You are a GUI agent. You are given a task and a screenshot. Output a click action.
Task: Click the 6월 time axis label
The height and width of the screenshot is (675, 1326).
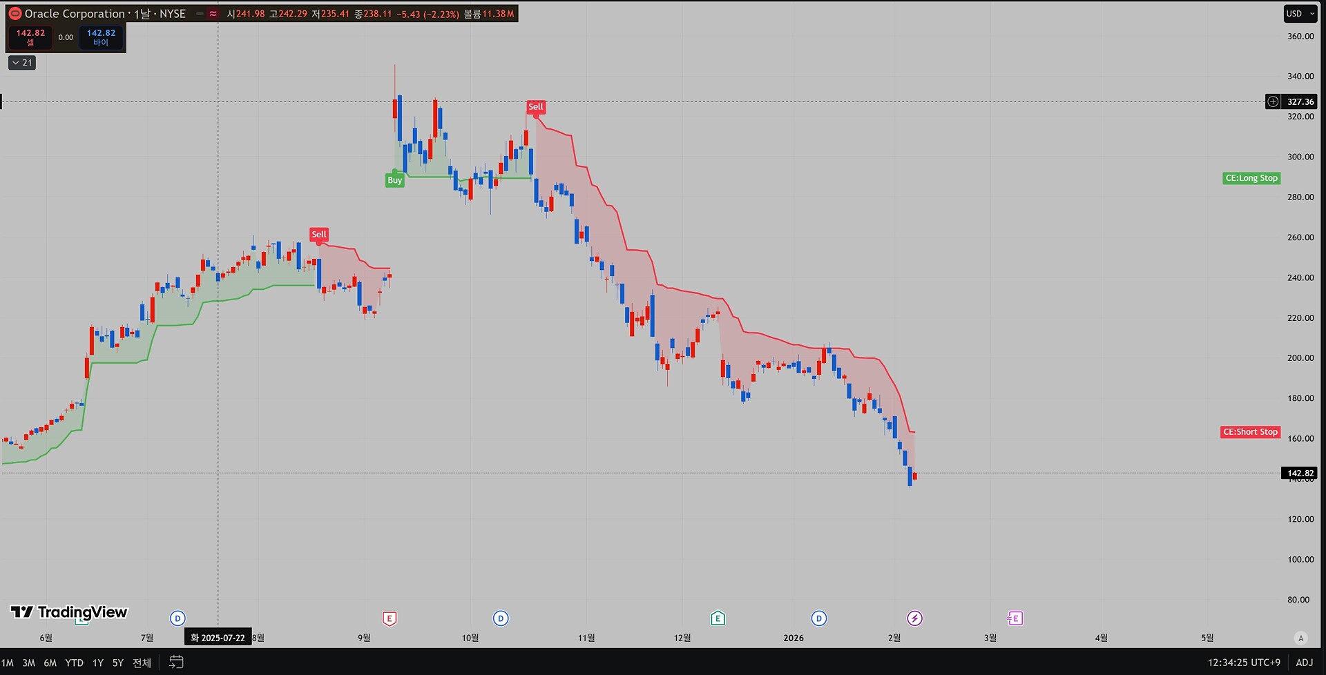(x=46, y=638)
